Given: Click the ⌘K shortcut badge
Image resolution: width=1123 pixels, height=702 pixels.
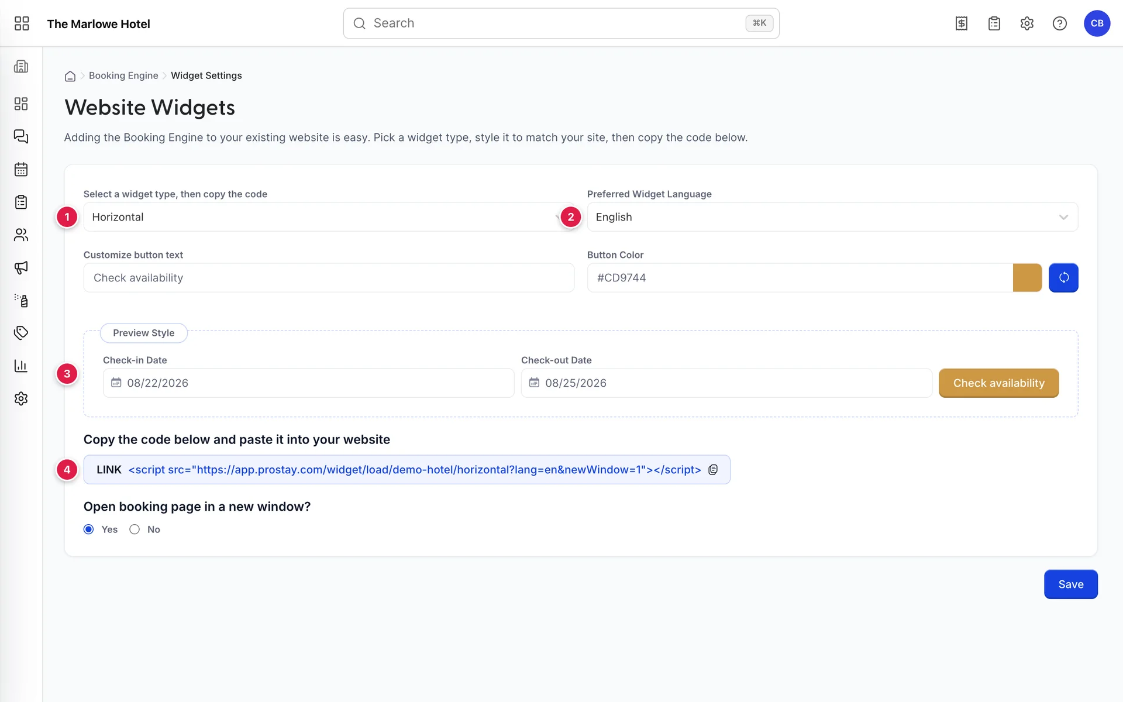Looking at the screenshot, I should [x=759, y=23].
